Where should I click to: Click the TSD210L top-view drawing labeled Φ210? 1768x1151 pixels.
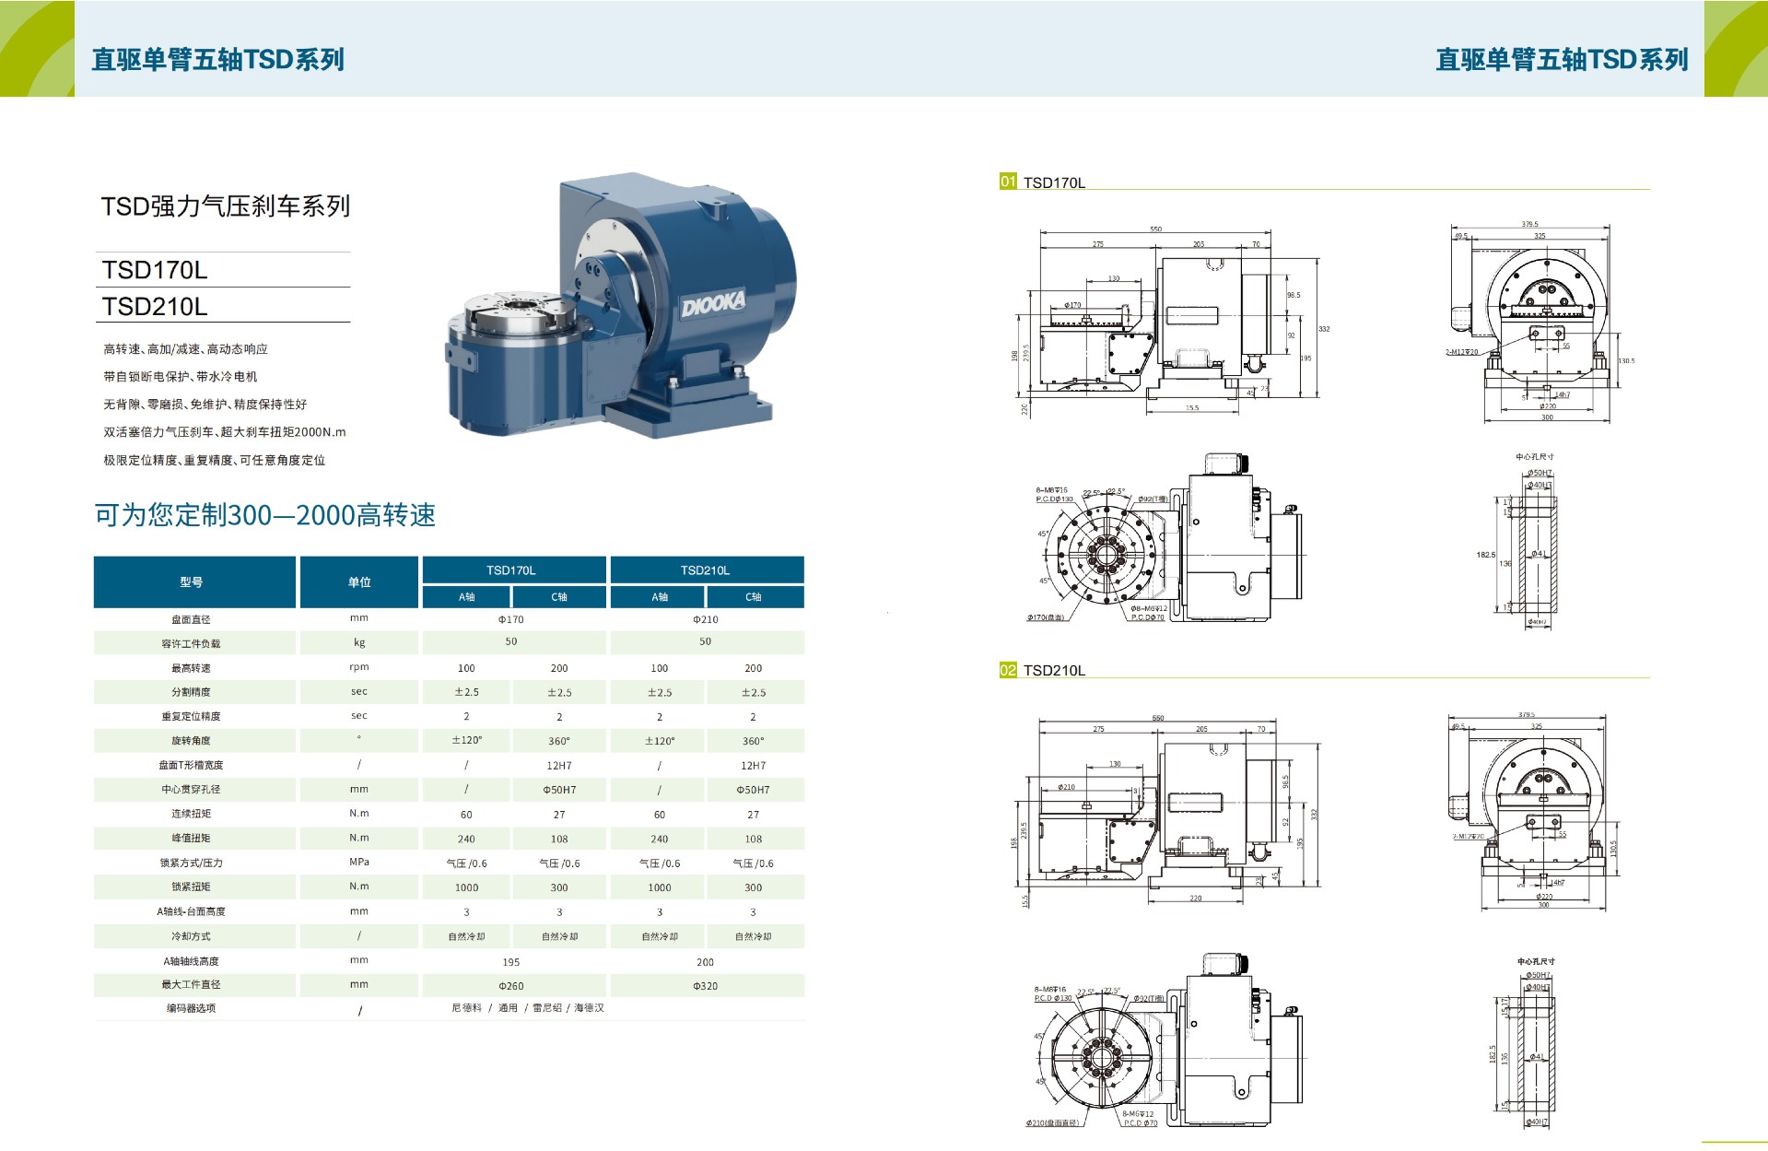click(1166, 1040)
